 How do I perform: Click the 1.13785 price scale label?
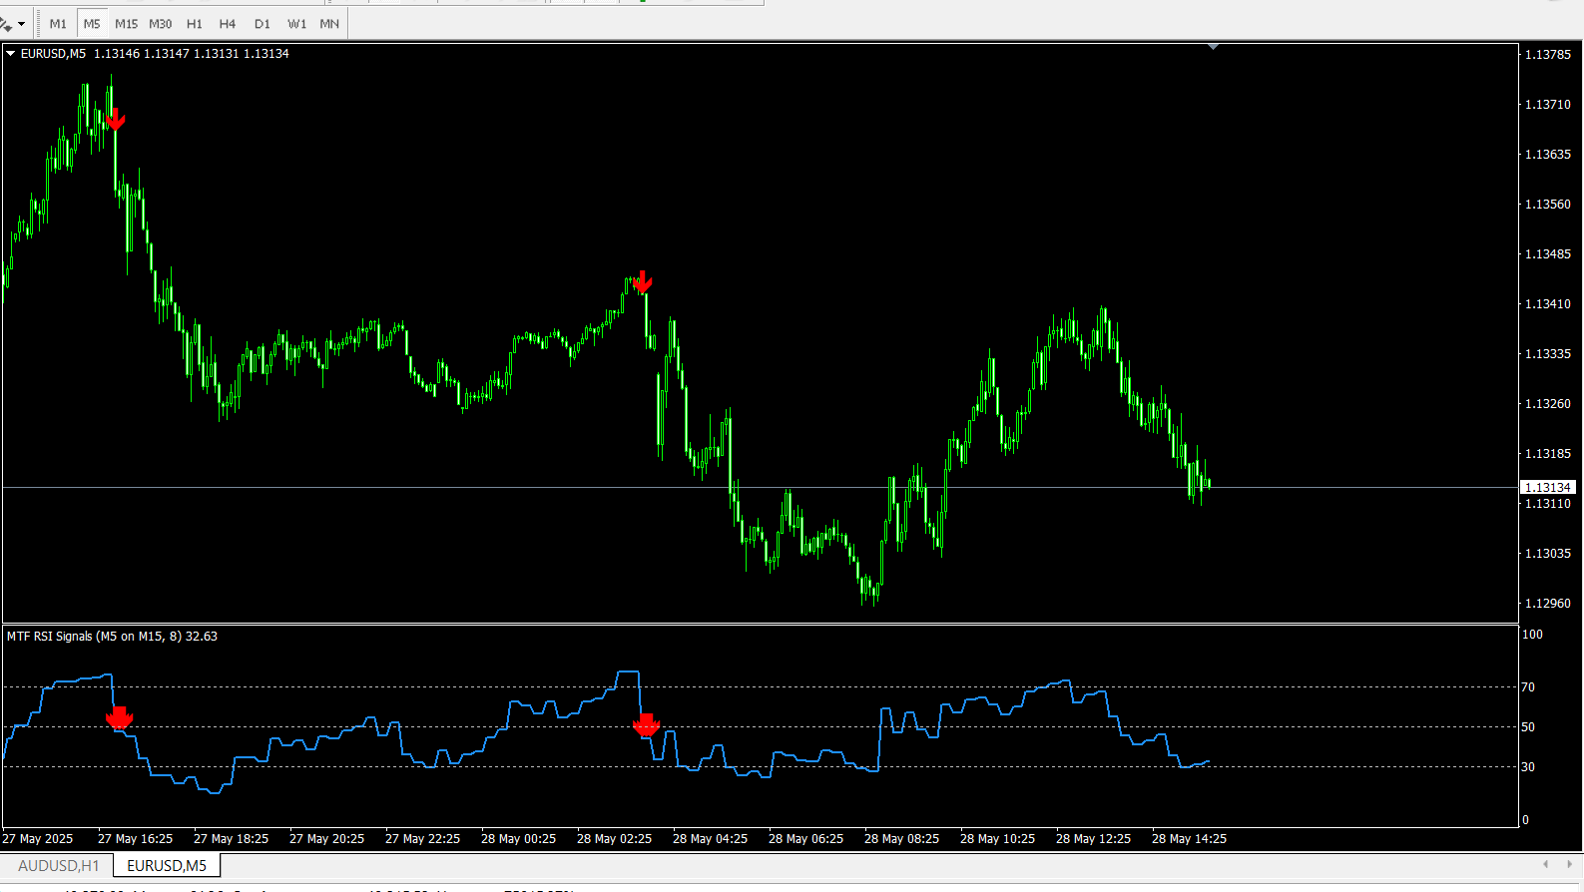point(1548,55)
